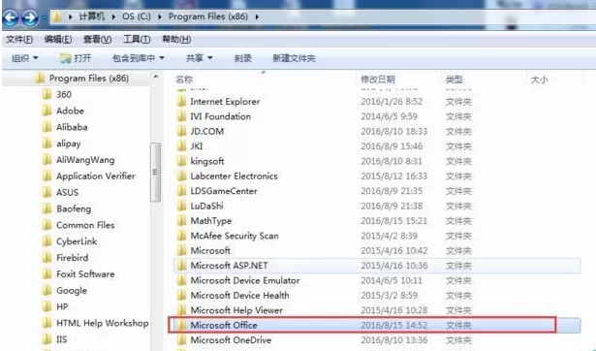
Task: Select Microsoft OneDrive in the file list
Action: tap(231, 340)
